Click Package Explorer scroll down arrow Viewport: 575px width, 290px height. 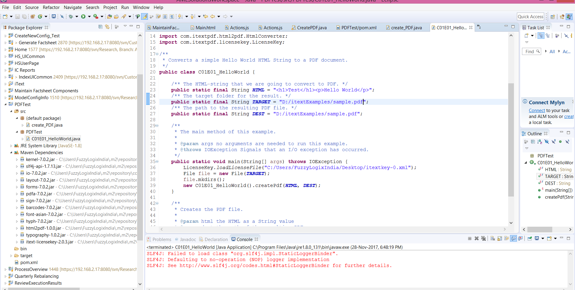pos(140,284)
